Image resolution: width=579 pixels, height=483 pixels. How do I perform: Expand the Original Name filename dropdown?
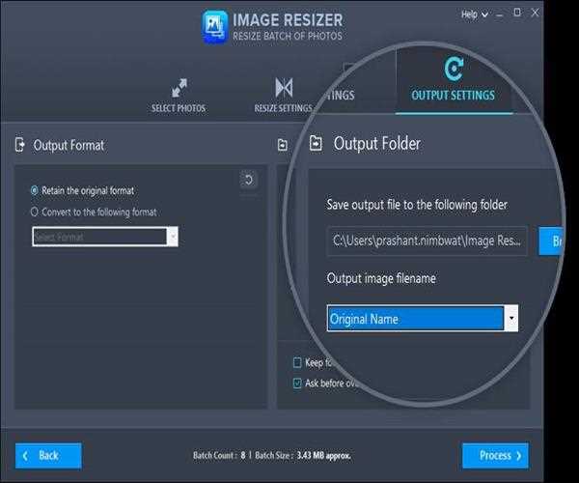[511, 319]
